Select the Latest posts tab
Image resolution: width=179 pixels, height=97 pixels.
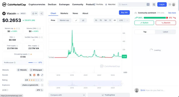click(x=165, y=32)
